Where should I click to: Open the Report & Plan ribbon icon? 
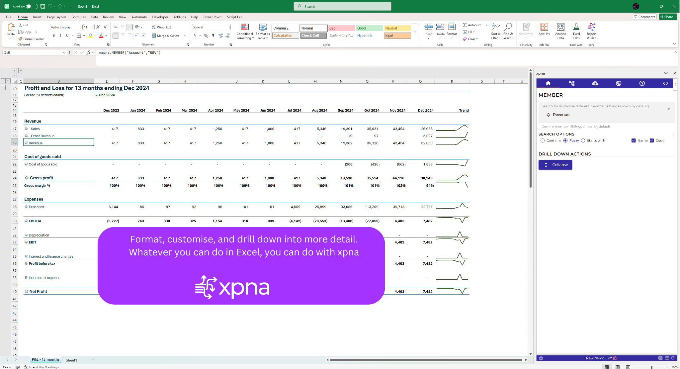tap(591, 31)
